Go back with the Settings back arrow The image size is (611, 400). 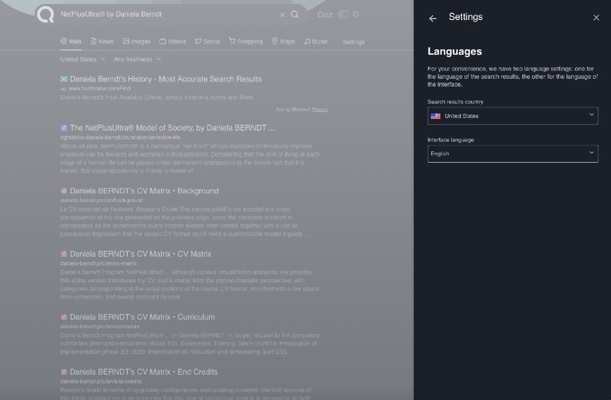coord(432,18)
